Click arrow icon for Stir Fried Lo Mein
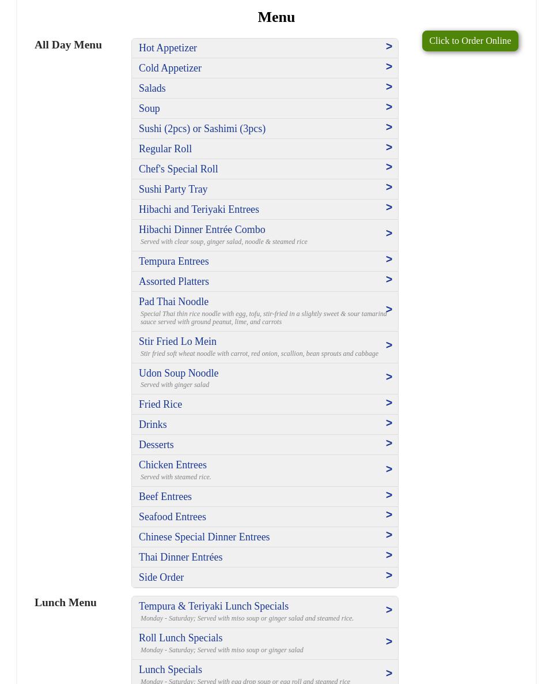 (x=389, y=345)
